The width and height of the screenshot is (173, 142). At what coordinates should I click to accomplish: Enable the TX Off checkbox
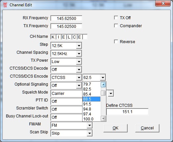click(x=116, y=18)
